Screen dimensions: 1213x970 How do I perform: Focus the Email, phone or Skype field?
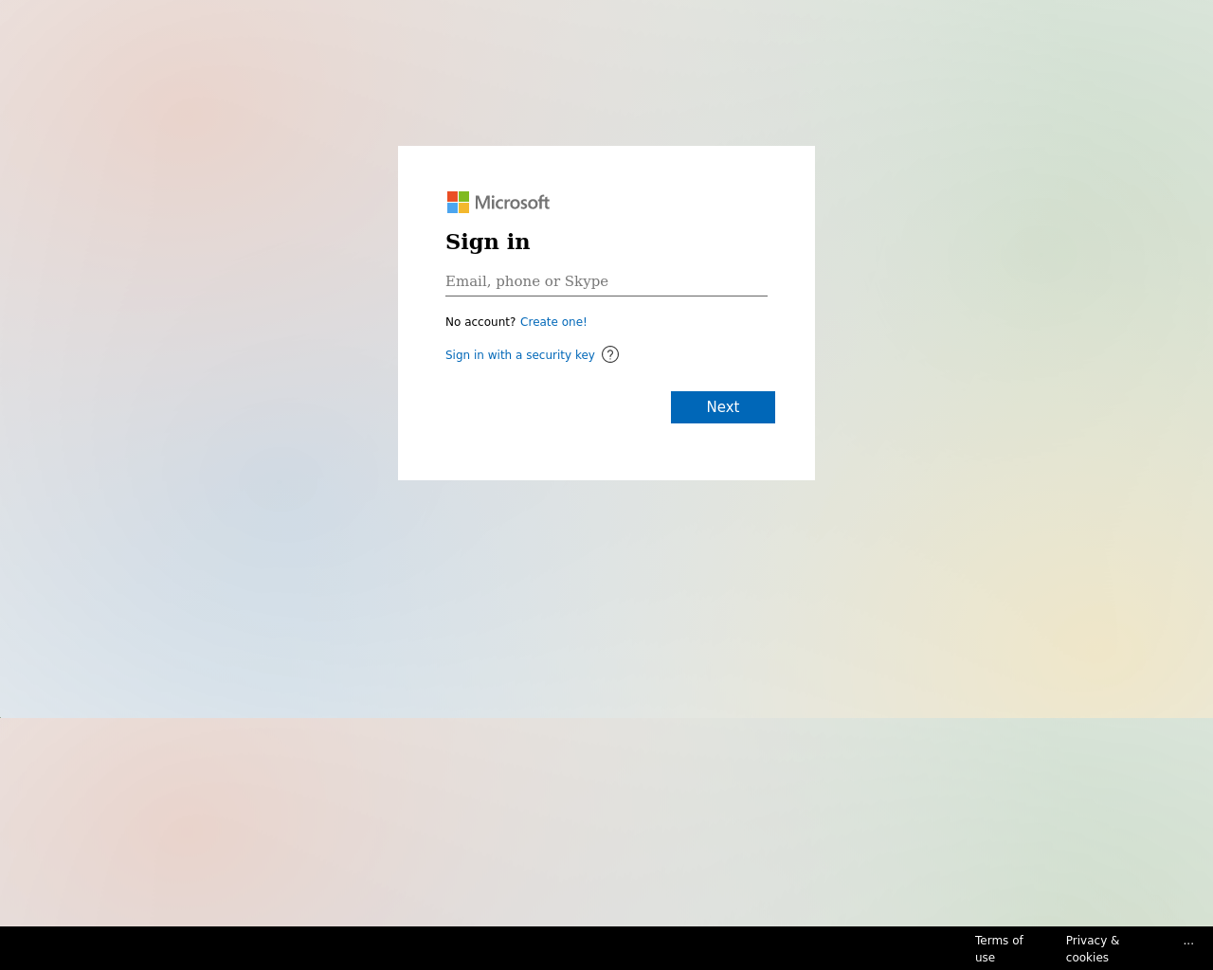click(x=606, y=281)
